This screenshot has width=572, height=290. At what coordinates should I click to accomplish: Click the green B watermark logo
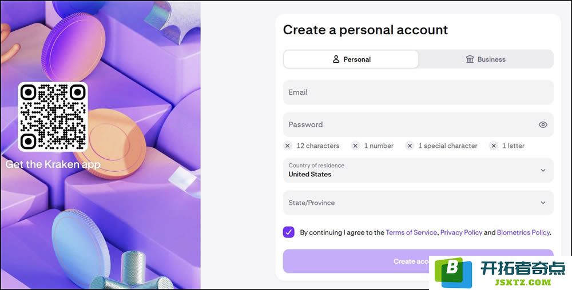[x=453, y=272]
